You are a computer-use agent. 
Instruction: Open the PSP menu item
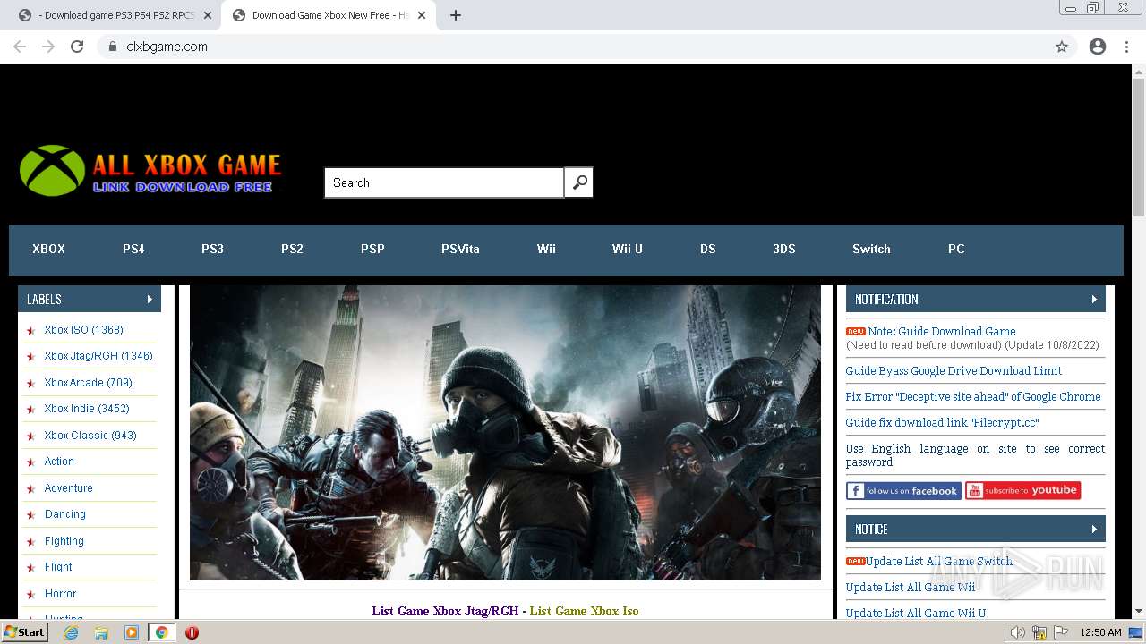point(372,249)
